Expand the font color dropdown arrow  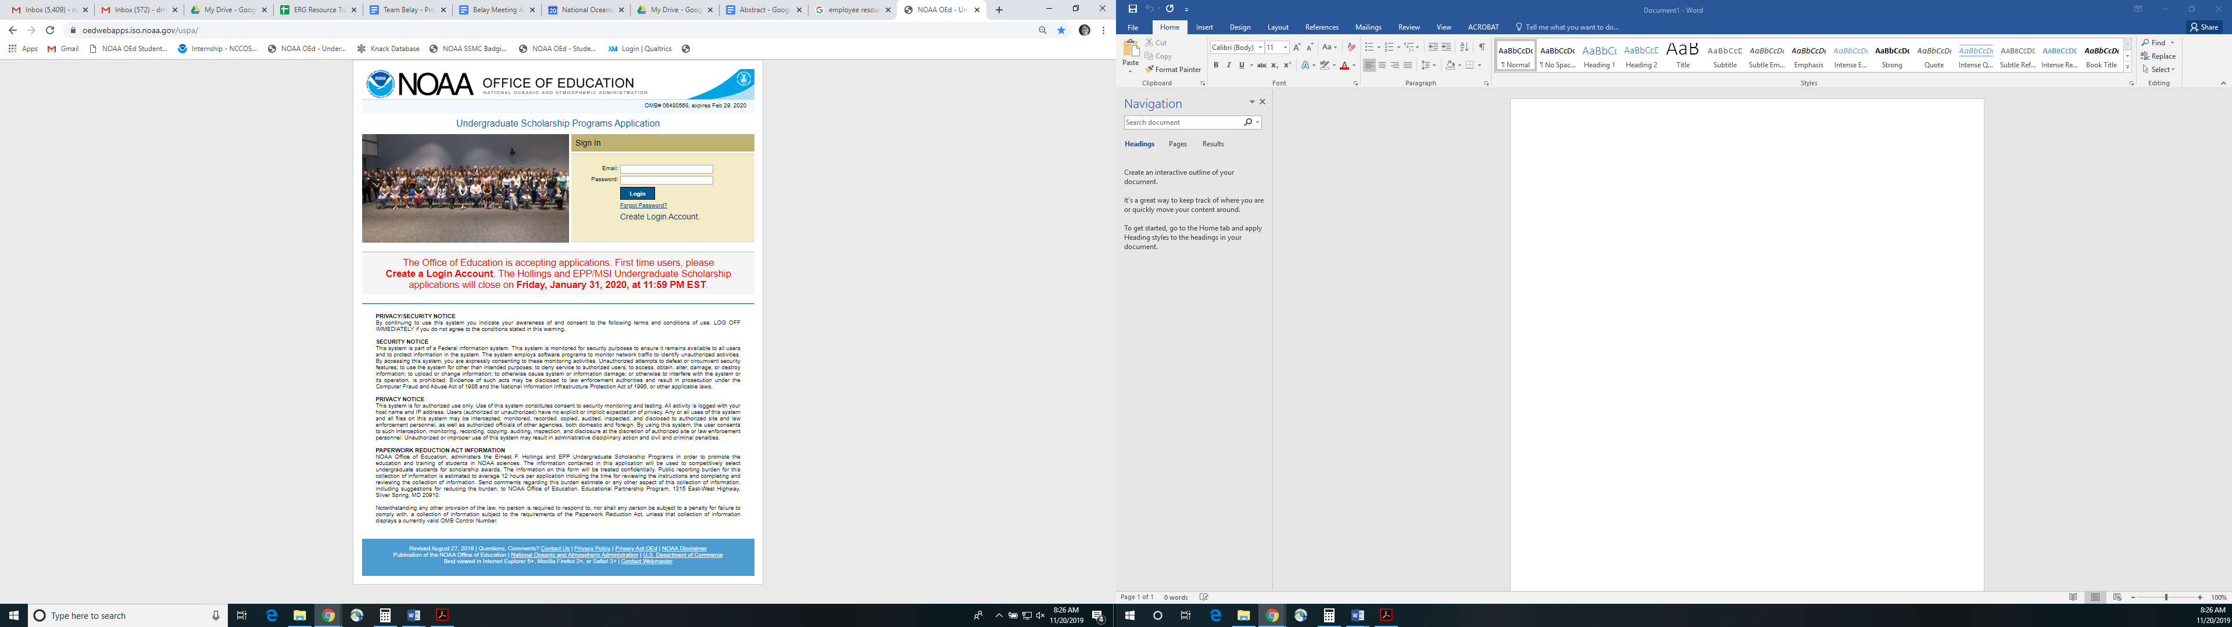click(x=1353, y=66)
